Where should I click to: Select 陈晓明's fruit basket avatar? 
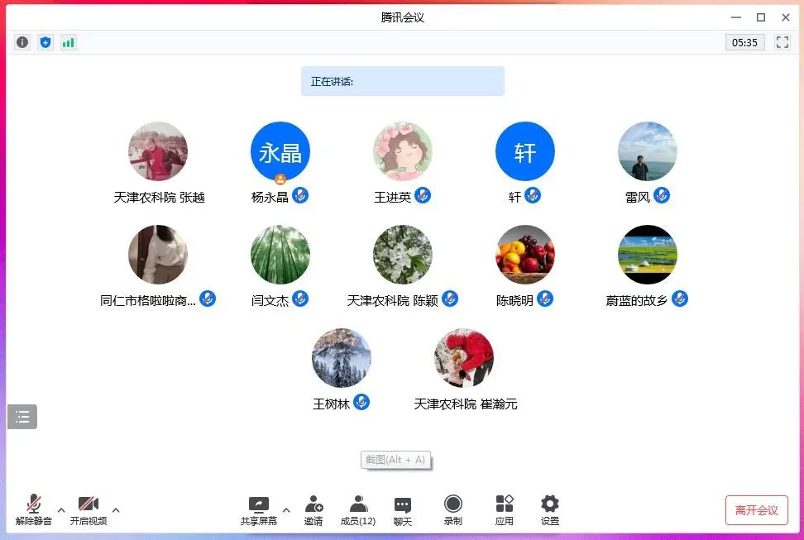coord(525,255)
